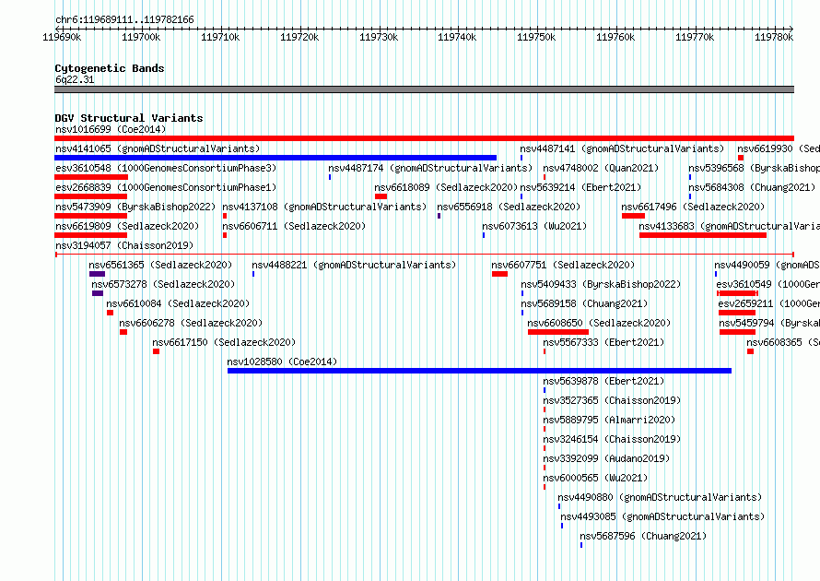Screen dimensions: 820x581
Task: Open nsv6617150 (Sedlazeck2020) label
Action: click(x=224, y=342)
